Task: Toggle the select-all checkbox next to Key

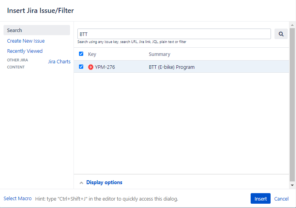Action: [x=81, y=54]
